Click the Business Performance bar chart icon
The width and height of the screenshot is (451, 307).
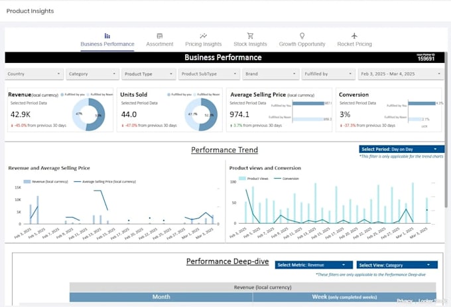coord(107,36)
